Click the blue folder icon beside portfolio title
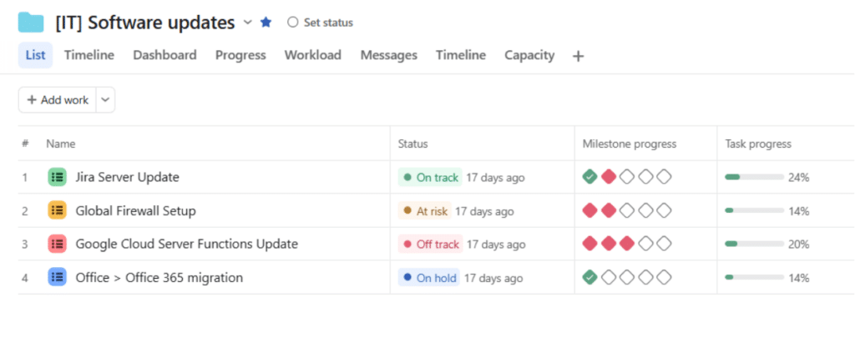The image size is (855, 348). pos(31,23)
